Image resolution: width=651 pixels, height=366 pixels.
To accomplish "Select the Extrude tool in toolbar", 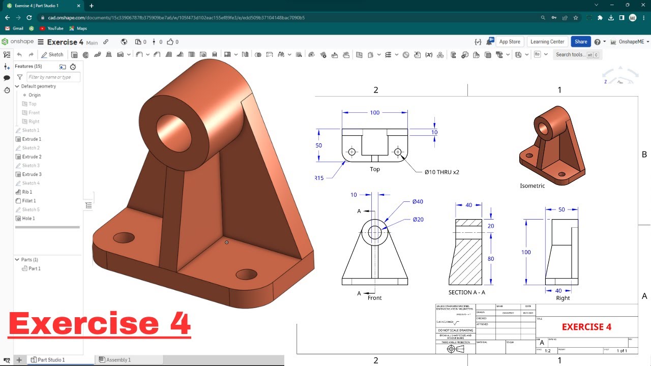I will [x=75, y=54].
